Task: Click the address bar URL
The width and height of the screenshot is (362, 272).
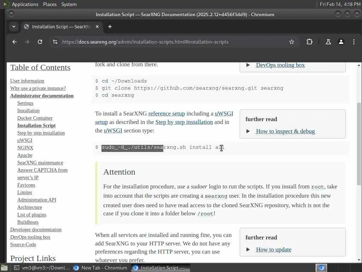Action: tap(145, 42)
